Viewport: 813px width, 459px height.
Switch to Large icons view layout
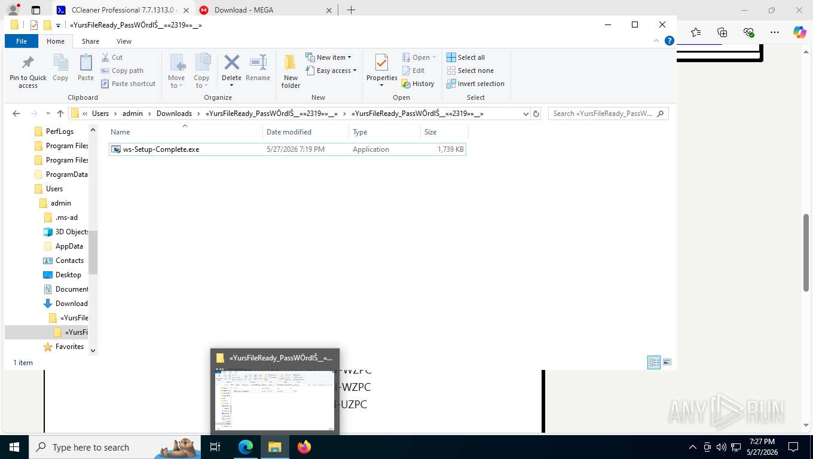[667, 362]
